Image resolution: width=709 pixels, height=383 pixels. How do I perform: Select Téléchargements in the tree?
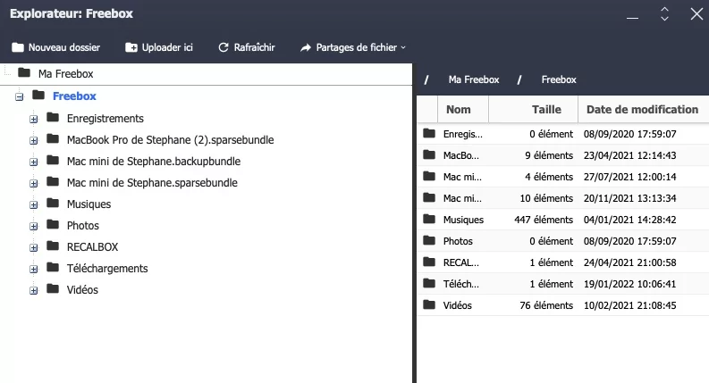pos(107,269)
